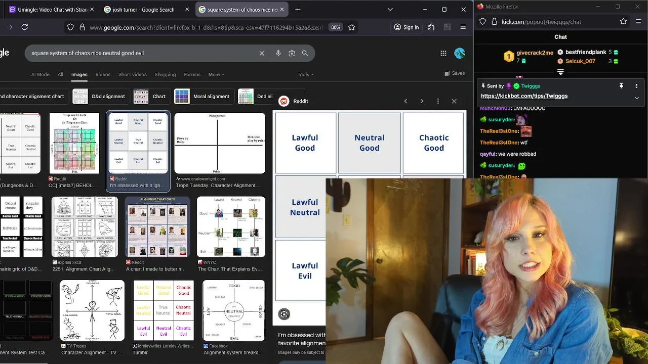
Task: Select the Shopping search filter
Action: (165, 74)
